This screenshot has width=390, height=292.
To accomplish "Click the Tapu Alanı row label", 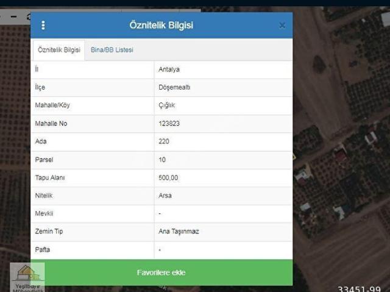I will point(50,177).
